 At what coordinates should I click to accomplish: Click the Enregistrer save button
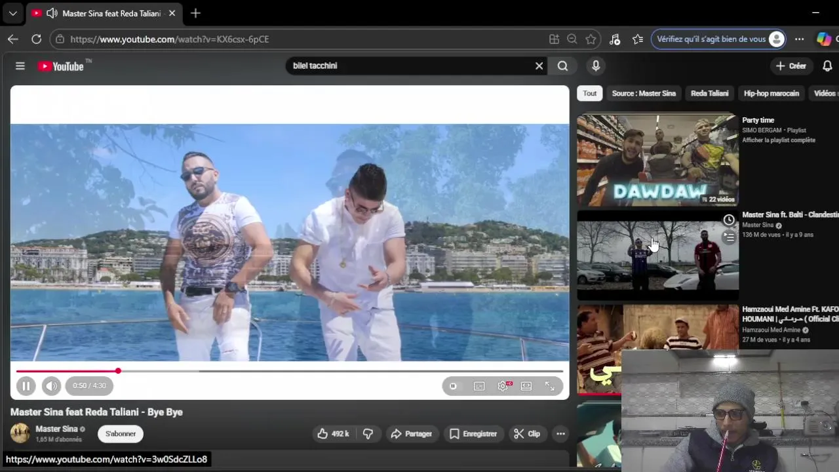click(473, 433)
